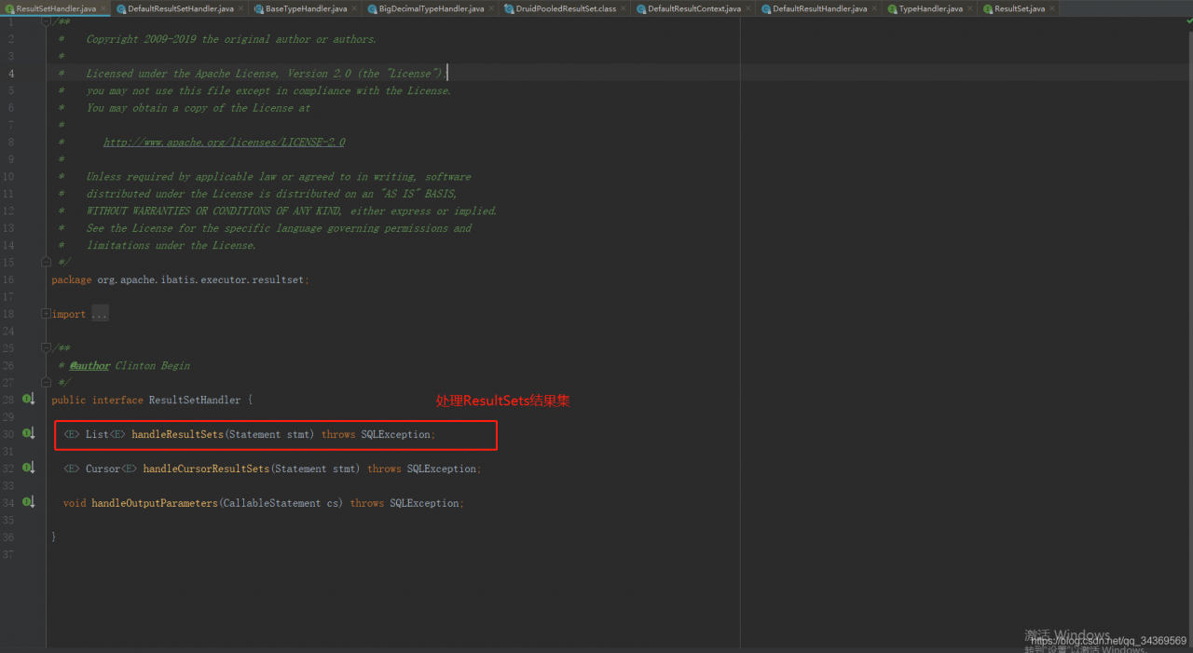
Task: Follow the apache.org LICENSE-2.0 link
Action: (x=224, y=143)
